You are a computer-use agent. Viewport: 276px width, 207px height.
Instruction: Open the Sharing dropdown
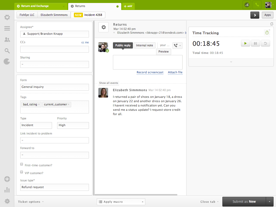54,64
